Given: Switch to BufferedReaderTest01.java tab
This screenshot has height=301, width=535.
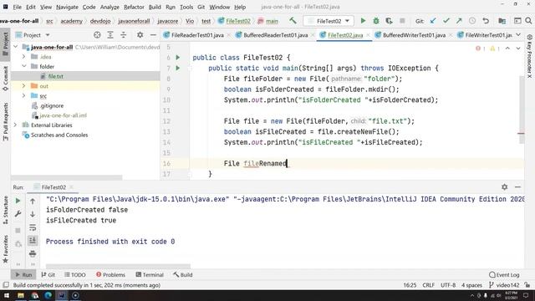Looking at the screenshot, I should [x=275, y=35].
